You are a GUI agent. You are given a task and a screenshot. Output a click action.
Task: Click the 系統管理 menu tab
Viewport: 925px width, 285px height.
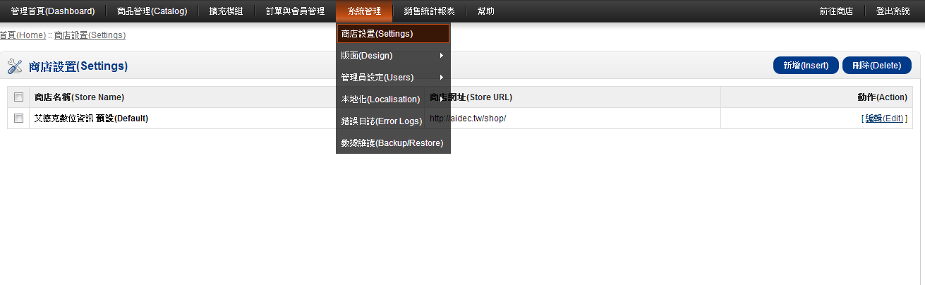coord(365,11)
